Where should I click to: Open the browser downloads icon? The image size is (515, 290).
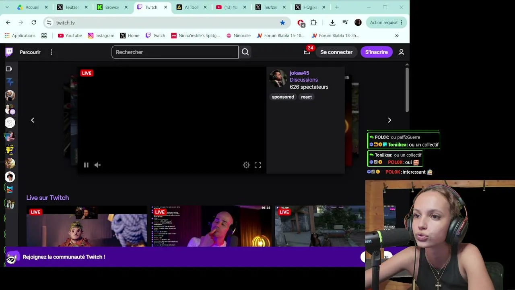332,23
